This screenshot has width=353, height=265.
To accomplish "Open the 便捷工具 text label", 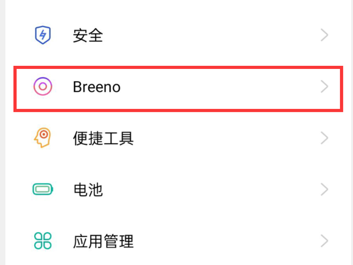I will [103, 139].
